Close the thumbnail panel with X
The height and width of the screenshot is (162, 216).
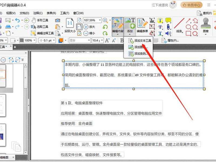point(26,53)
